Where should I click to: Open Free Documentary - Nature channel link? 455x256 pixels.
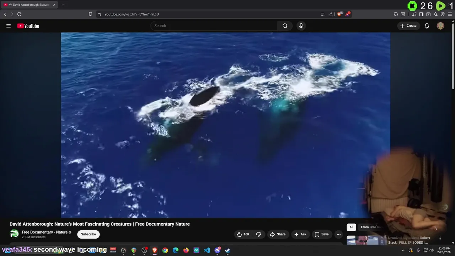tap(44, 232)
